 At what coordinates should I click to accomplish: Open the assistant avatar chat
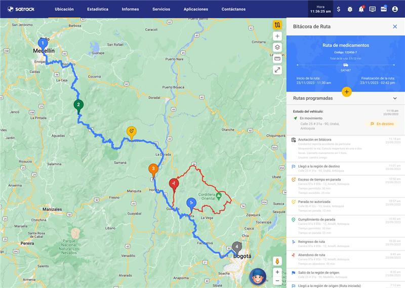(x=258, y=277)
